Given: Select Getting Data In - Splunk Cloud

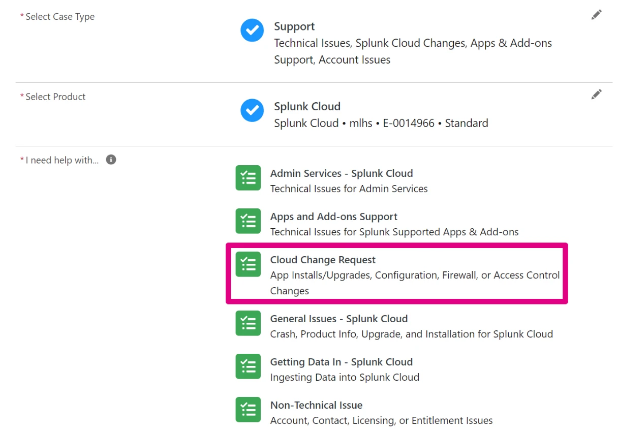Looking at the screenshot, I should tap(341, 362).
